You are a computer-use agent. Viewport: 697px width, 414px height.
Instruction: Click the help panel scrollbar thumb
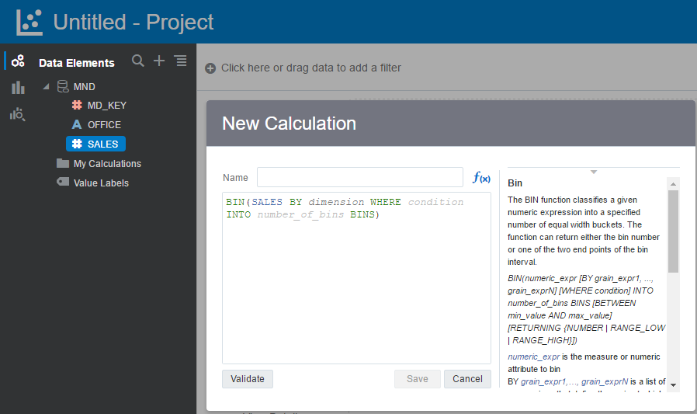coord(673,231)
